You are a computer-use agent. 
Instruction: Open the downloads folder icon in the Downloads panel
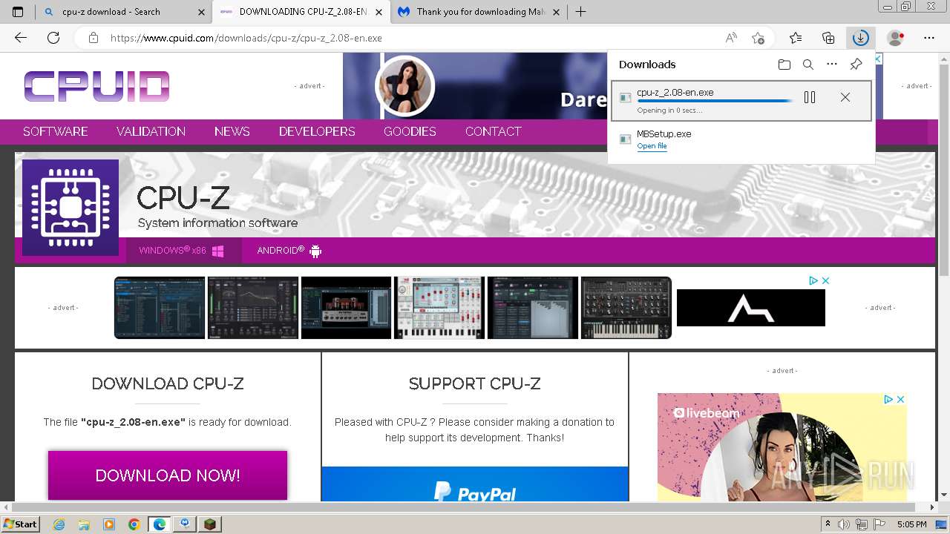pyautogui.click(x=784, y=65)
